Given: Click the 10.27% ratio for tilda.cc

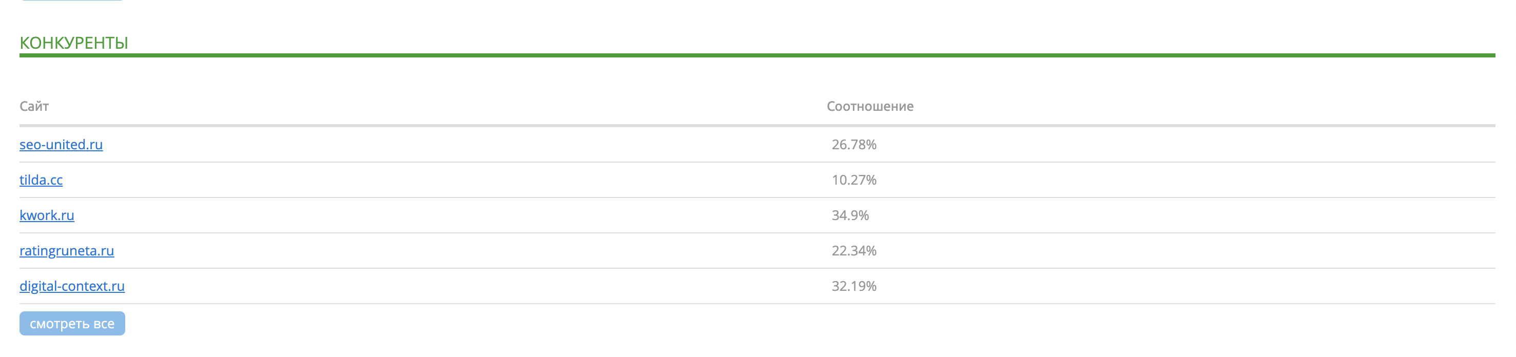Looking at the screenshot, I should [x=853, y=180].
